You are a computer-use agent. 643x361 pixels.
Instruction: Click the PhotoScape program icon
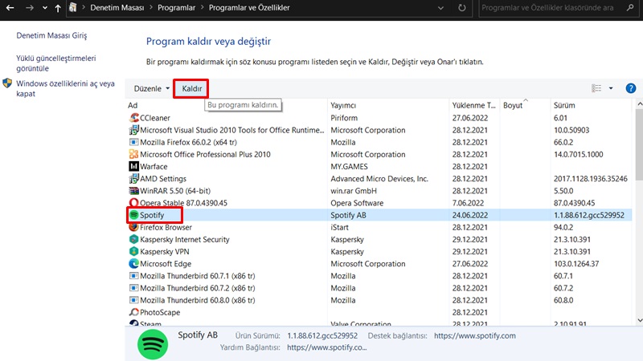pyautogui.click(x=133, y=312)
